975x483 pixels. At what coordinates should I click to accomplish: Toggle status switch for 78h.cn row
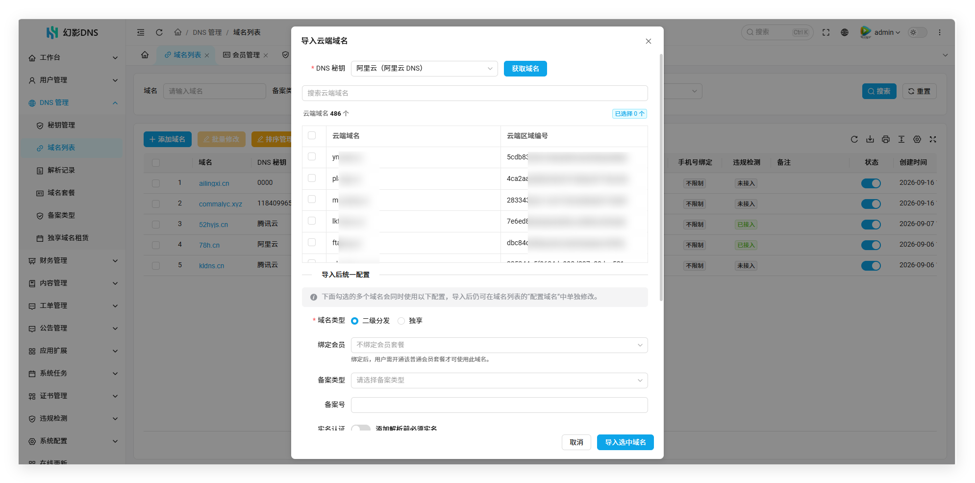click(x=871, y=245)
